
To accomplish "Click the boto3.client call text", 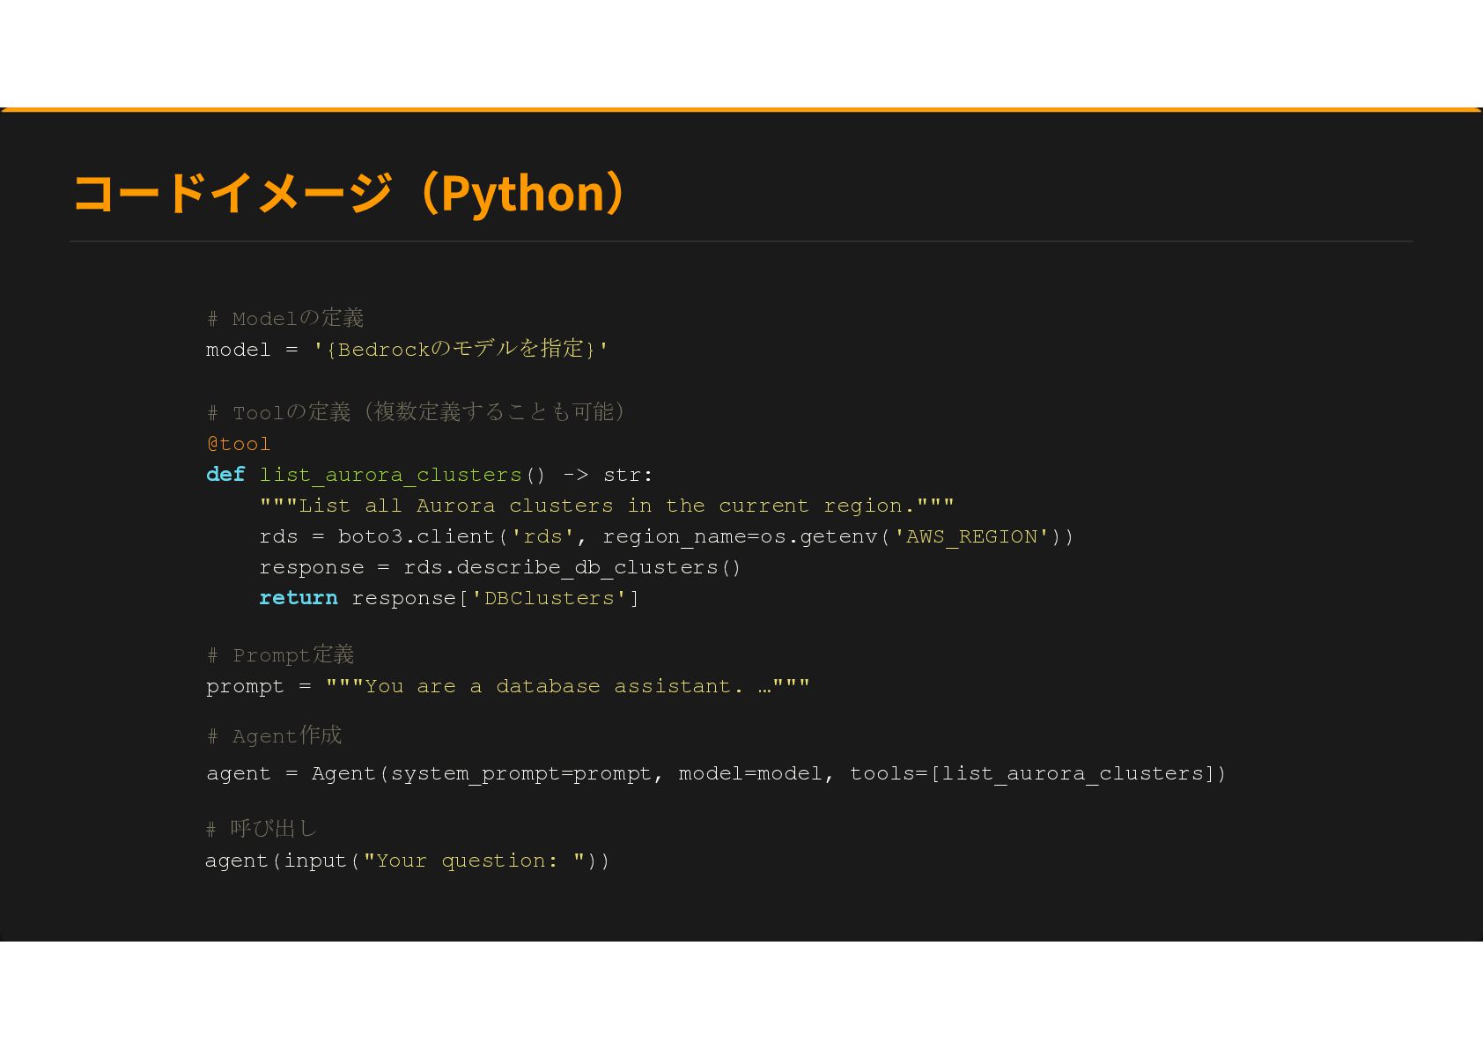I will (417, 537).
